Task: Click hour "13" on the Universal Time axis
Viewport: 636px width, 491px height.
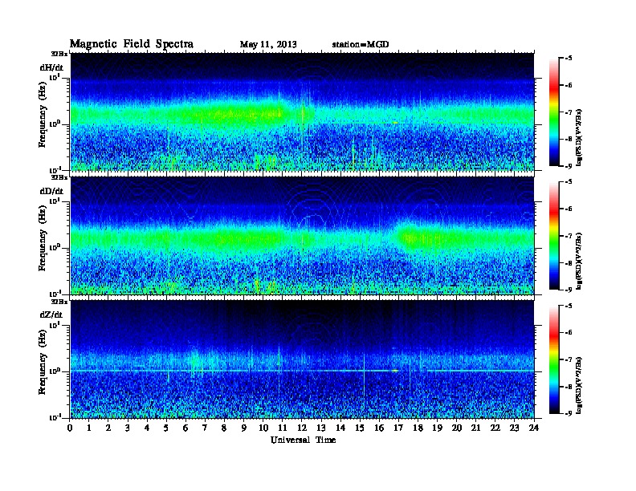Action: point(321,428)
